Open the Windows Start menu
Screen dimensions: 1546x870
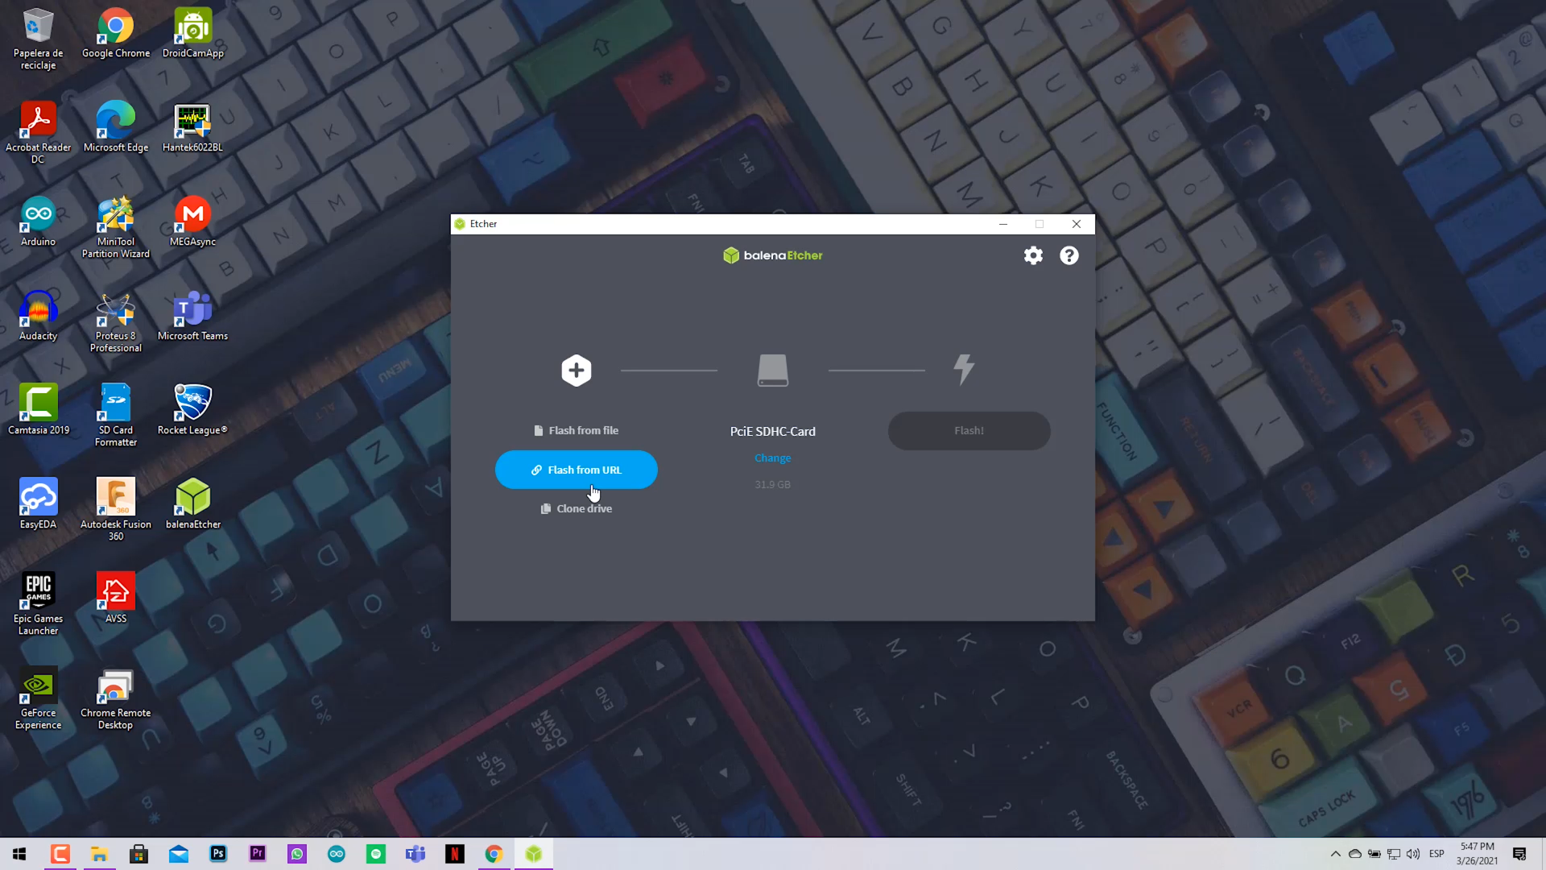(19, 854)
